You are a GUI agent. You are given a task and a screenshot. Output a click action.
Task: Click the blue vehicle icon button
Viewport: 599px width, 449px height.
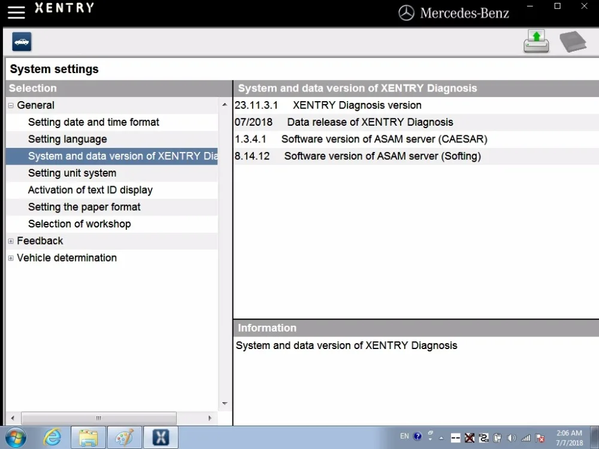(x=22, y=42)
